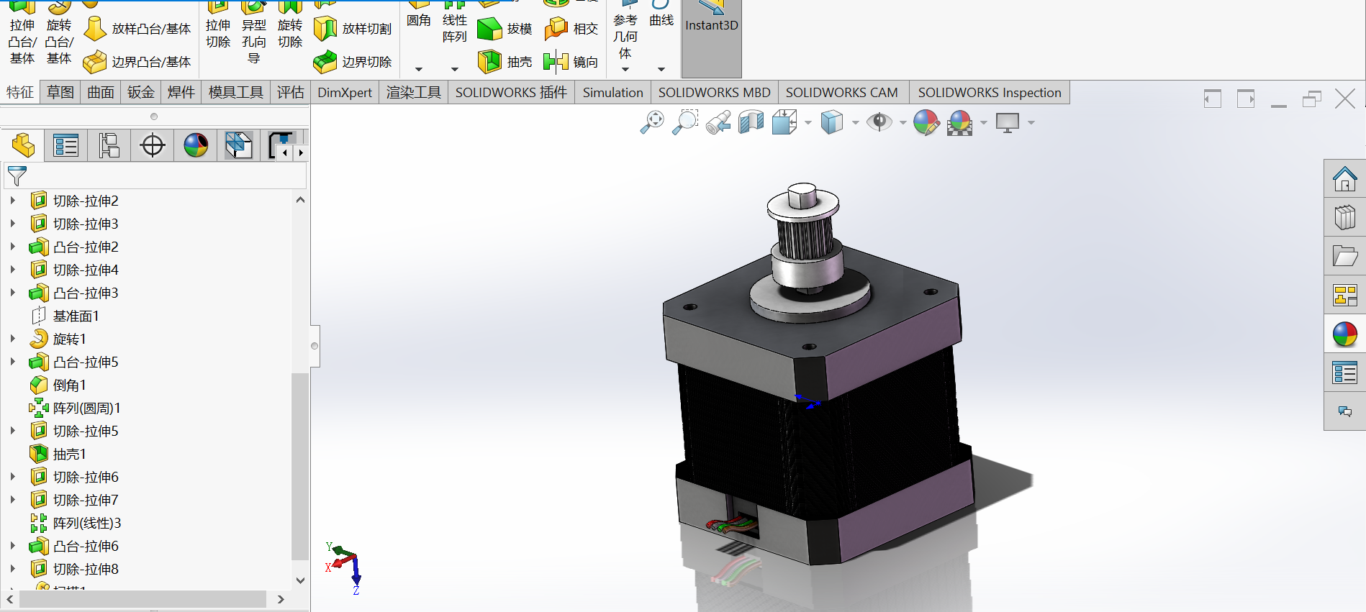The height and width of the screenshot is (612, 1366).
Task: Open the Linear Pattern (线性阵列) dropdown arrow
Action: 454,69
